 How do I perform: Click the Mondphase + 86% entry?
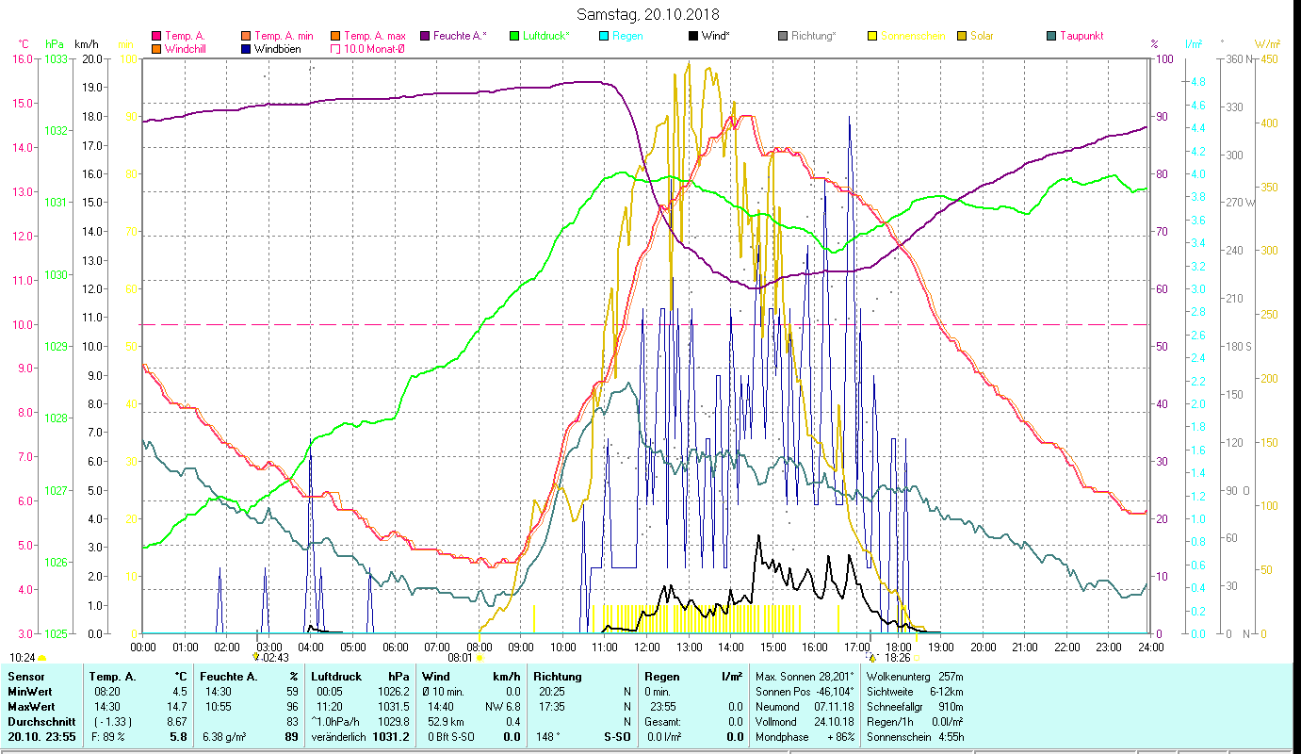tap(805, 736)
